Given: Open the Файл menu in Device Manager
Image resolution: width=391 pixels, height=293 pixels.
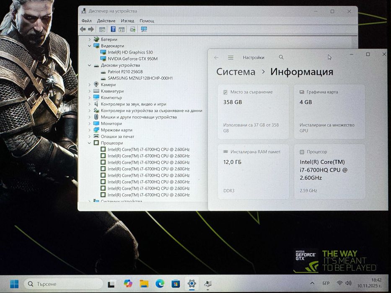Looking at the screenshot, I should click(x=86, y=21).
